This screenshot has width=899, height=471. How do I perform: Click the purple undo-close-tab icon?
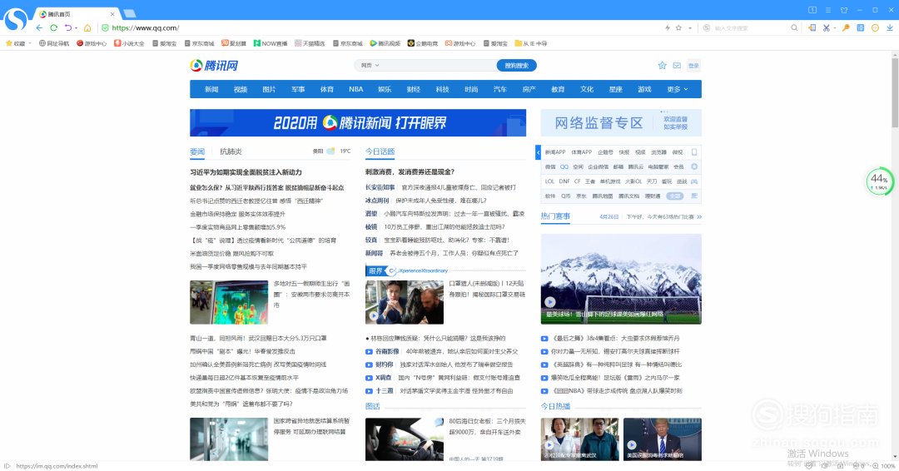68,27
